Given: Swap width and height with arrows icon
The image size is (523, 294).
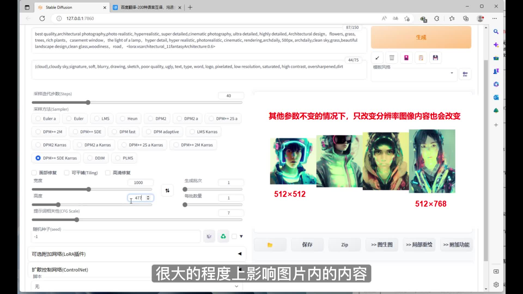Looking at the screenshot, I should point(167,191).
